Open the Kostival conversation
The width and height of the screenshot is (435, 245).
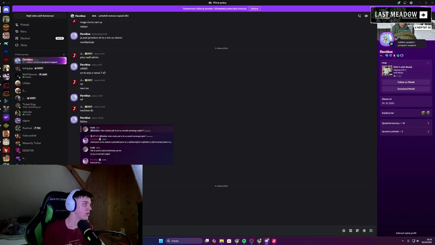[x=40, y=128]
